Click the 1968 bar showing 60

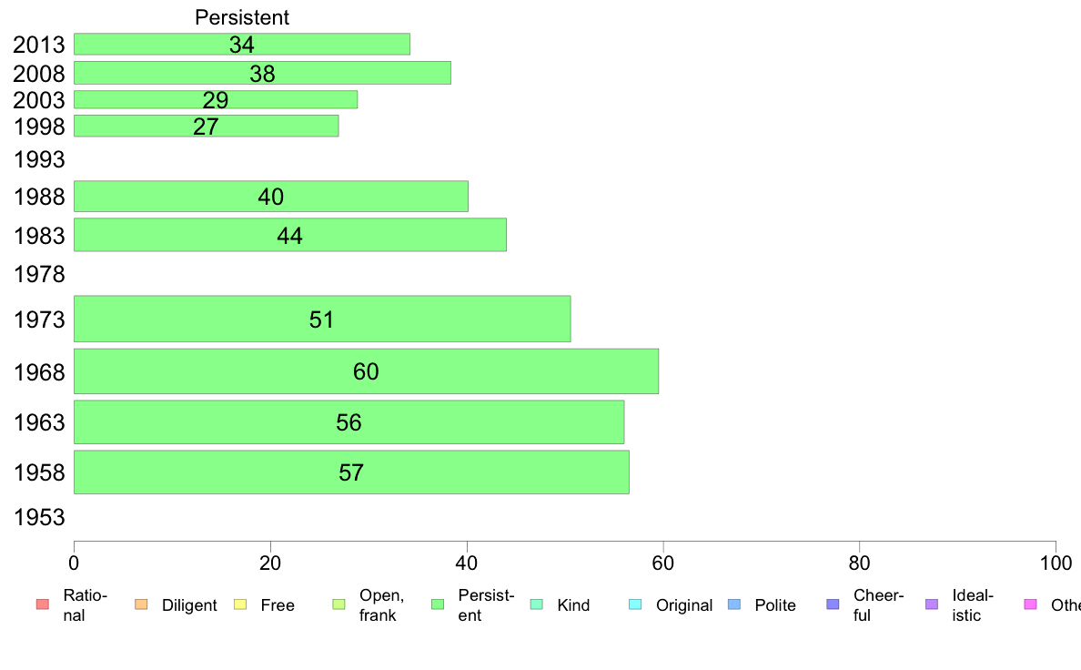[x=366, y=371]
